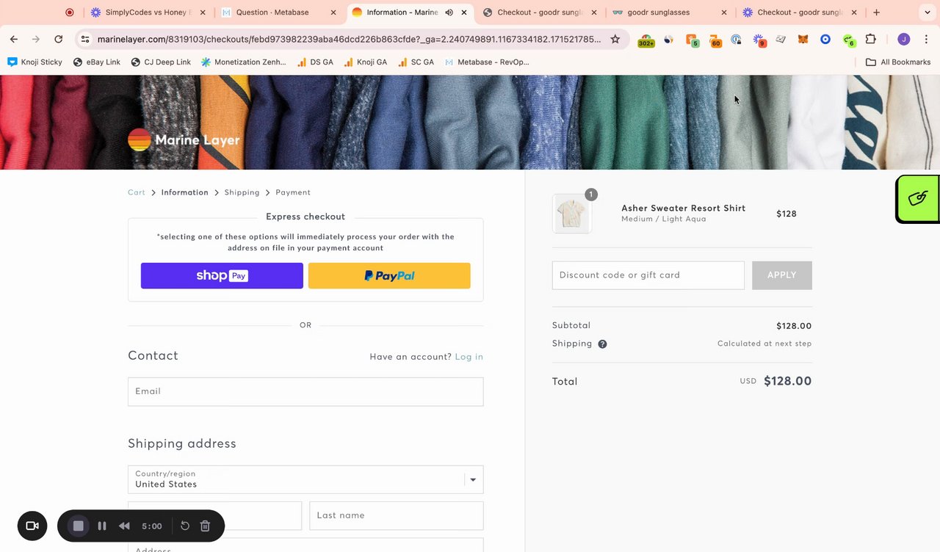Click the trash icon to delete recording
Screen dimensions: 940x552
206,526
